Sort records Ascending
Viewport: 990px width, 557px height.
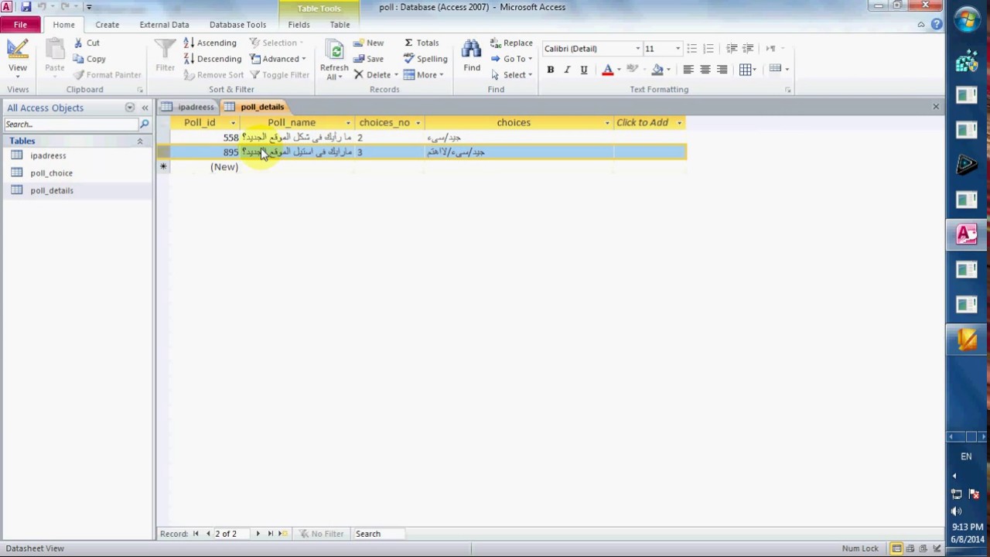coord(210,43)
